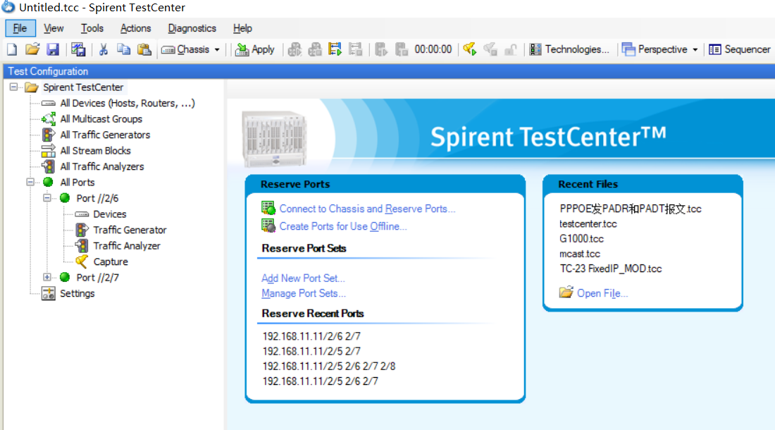Open the Help menu
This screenshot has height=430, width=775.
242,28
